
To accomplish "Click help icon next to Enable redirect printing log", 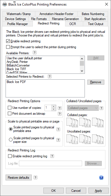I will coord(52,156).
